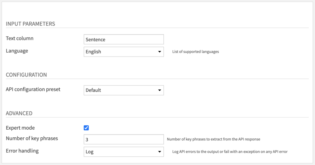Click the Error handling label
Screen dimensions: 315x165
pyautogui.click(x=22, y=151)
